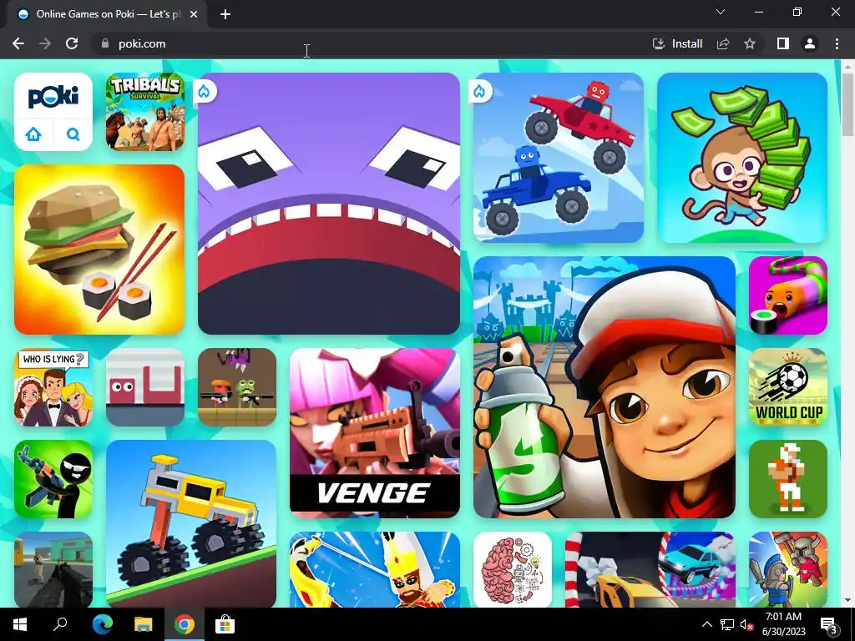Open a new tab with plus button
Image resolution: width=855 pixels, height=641 pixels.
click(225, 14)
